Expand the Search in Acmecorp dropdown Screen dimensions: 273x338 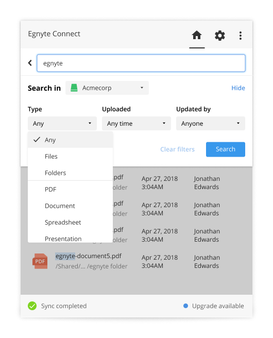point(107,88)
